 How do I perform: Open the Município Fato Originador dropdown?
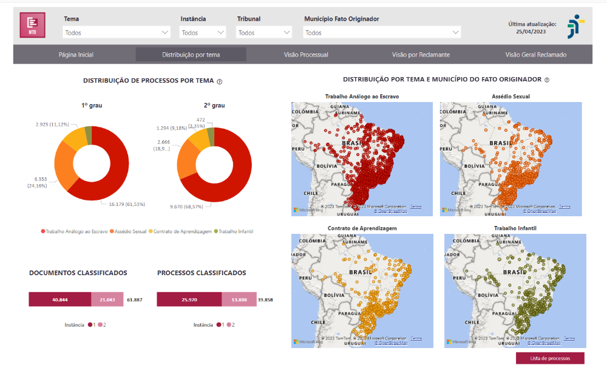381,32
